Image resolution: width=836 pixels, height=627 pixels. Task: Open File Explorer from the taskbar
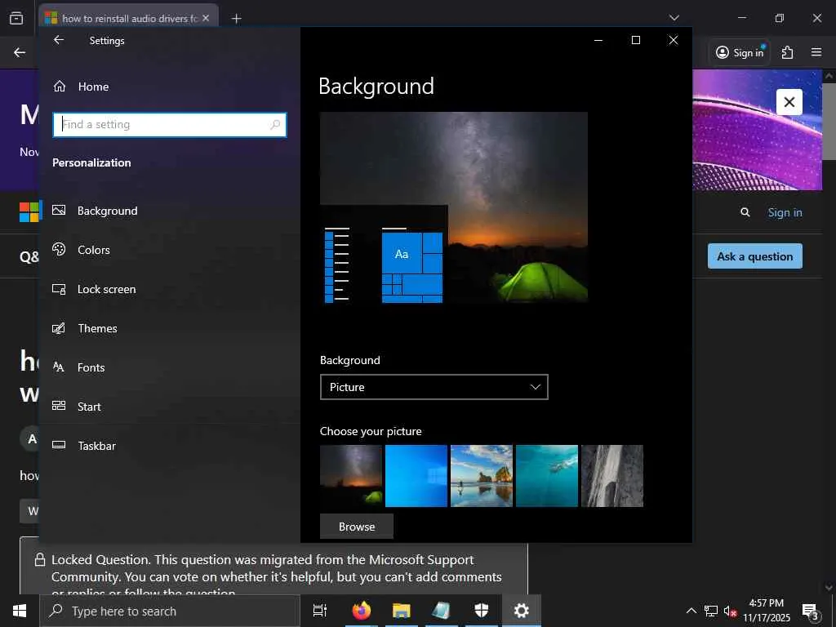402,611
